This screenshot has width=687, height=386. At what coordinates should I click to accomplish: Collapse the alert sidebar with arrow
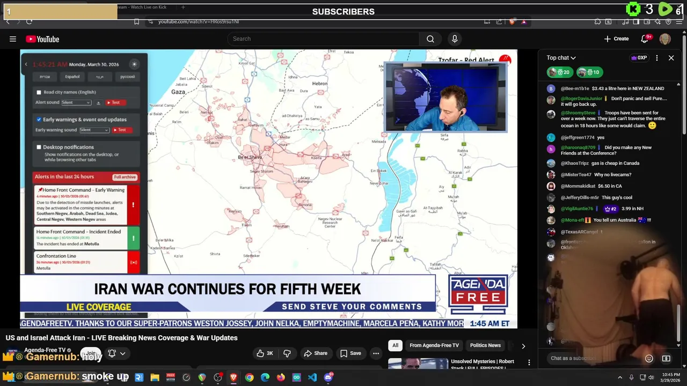coord(26,64)
